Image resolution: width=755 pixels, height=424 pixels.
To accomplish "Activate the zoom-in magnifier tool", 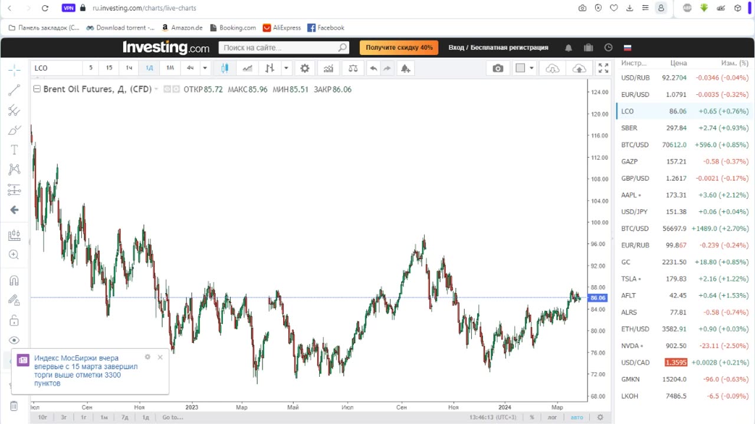I will [14, 255].
